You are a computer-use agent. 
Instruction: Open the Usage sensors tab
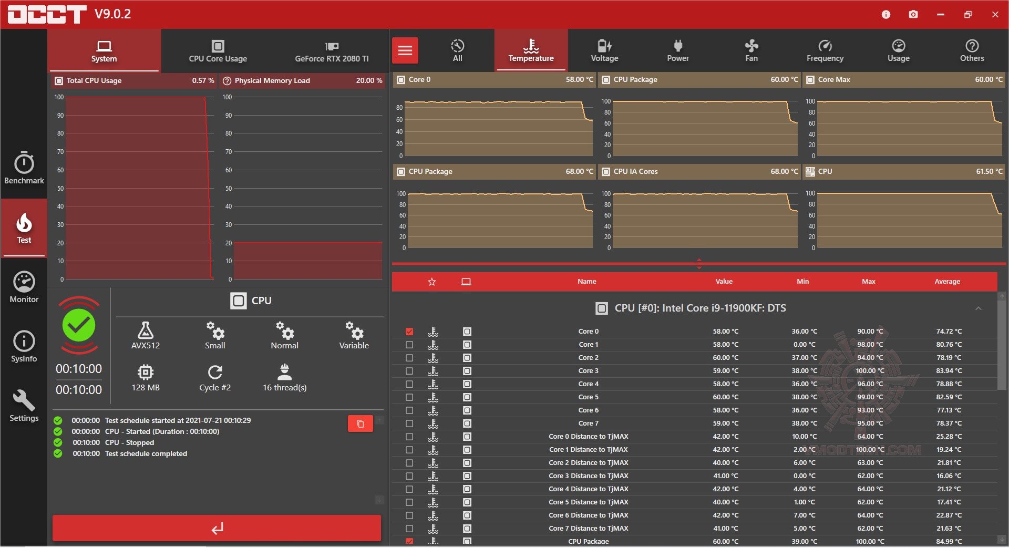(x=899, y=51)
